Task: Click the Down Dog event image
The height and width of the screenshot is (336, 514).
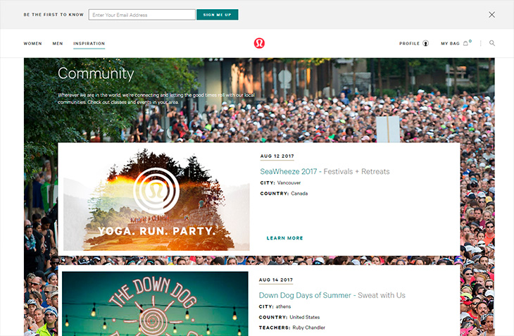Action: [155, 304]
